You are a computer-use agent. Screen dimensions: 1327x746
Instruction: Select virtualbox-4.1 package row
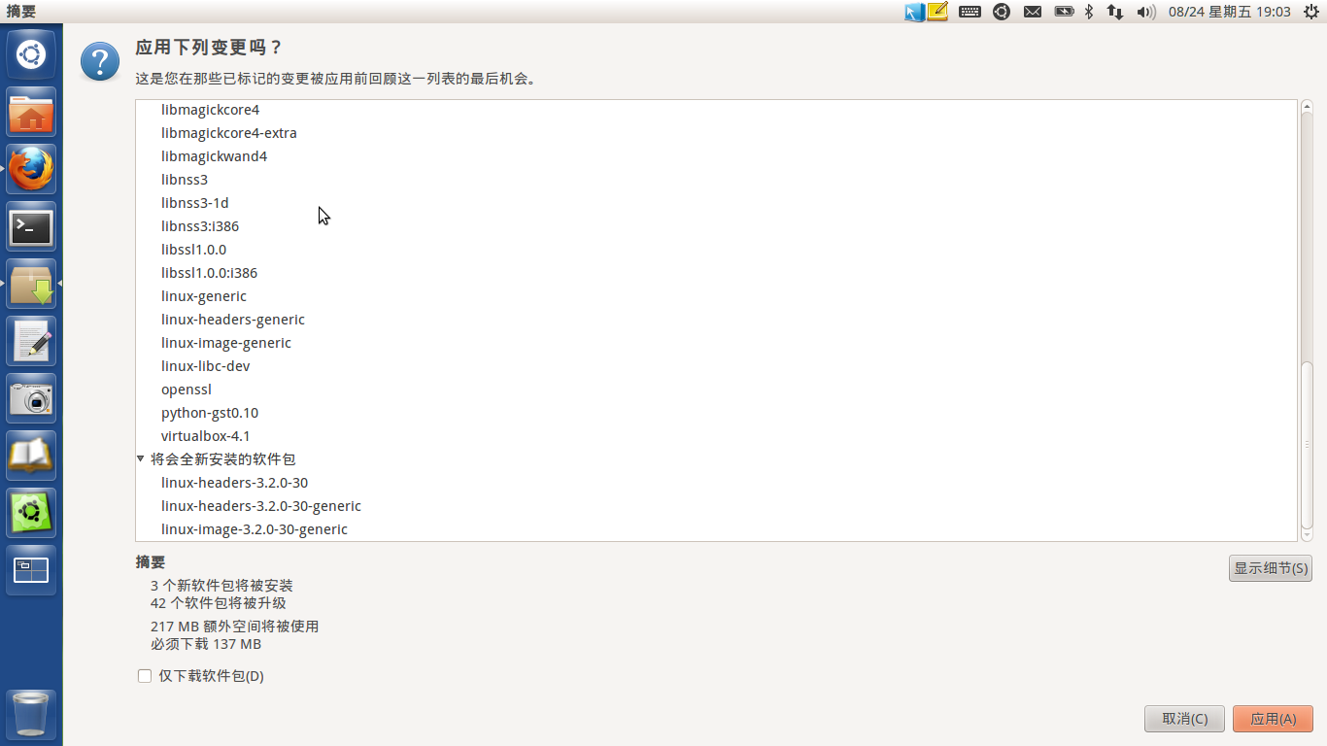716,436
